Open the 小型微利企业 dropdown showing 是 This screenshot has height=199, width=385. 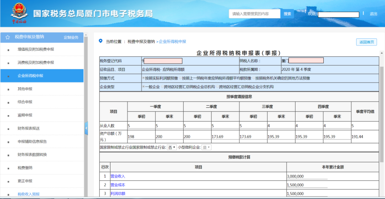click(x=206, y=147)
